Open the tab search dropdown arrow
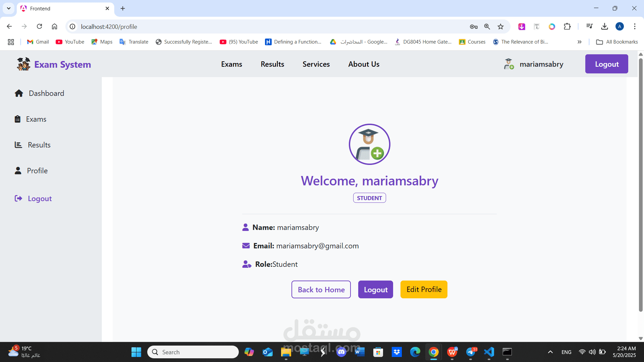This screenshot has width=644, height=362. (9, 8)
